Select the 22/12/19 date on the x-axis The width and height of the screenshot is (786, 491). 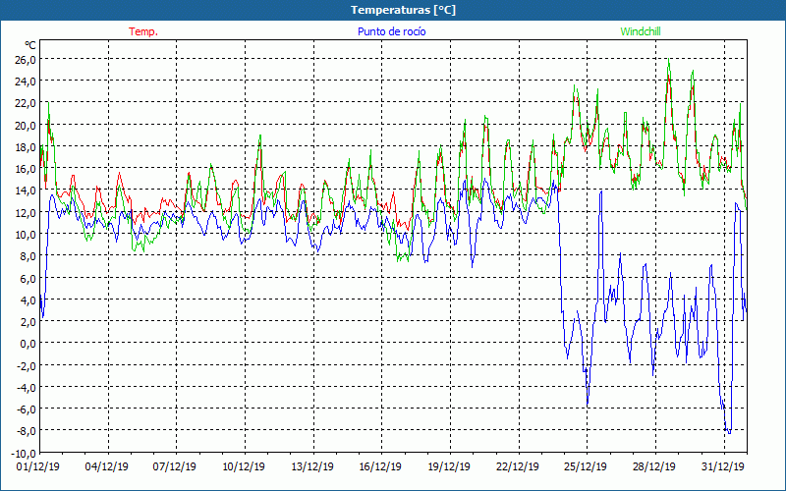point(516,466)
